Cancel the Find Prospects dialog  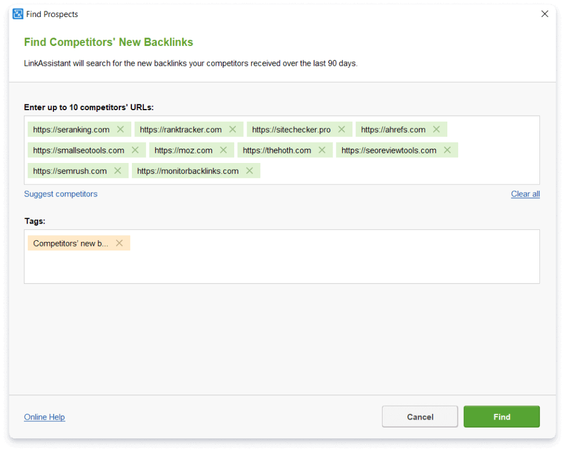point(420,417)
